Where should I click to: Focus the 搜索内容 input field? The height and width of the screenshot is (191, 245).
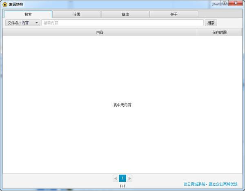(x=122, y=23)
